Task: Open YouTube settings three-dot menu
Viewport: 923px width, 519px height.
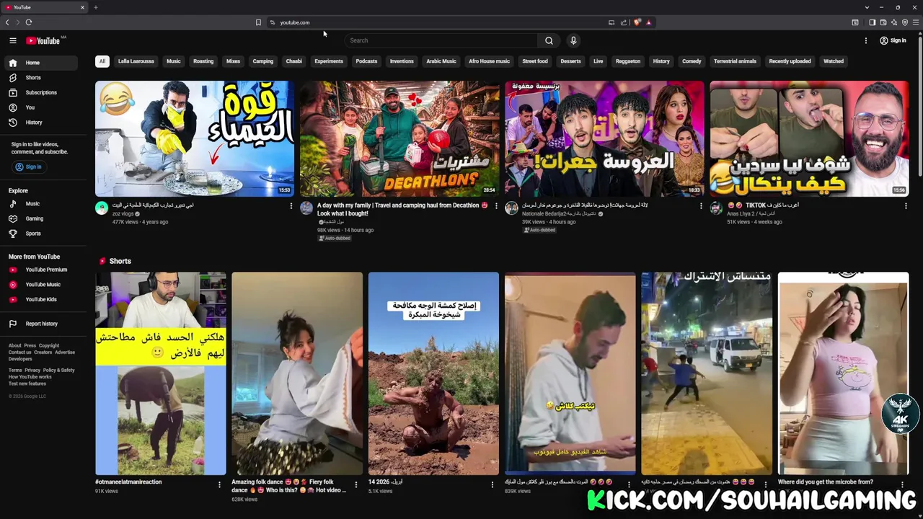Action: point(866,40)
